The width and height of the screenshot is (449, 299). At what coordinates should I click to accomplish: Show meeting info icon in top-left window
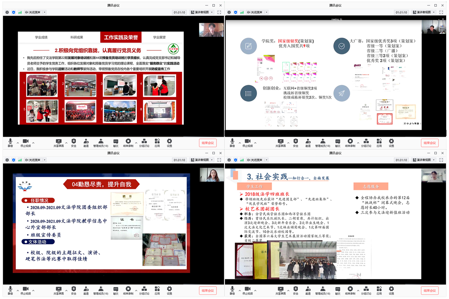(x=7, y=12)
